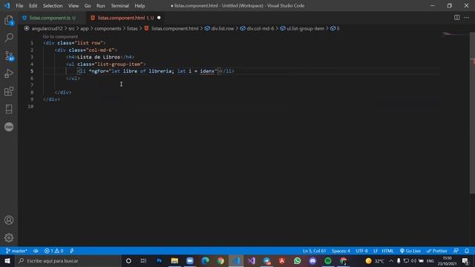The width and height of the screenshot is (475, 267).
Task: Click the div.list.row breadcrumb
Action: tap(223, 28)
